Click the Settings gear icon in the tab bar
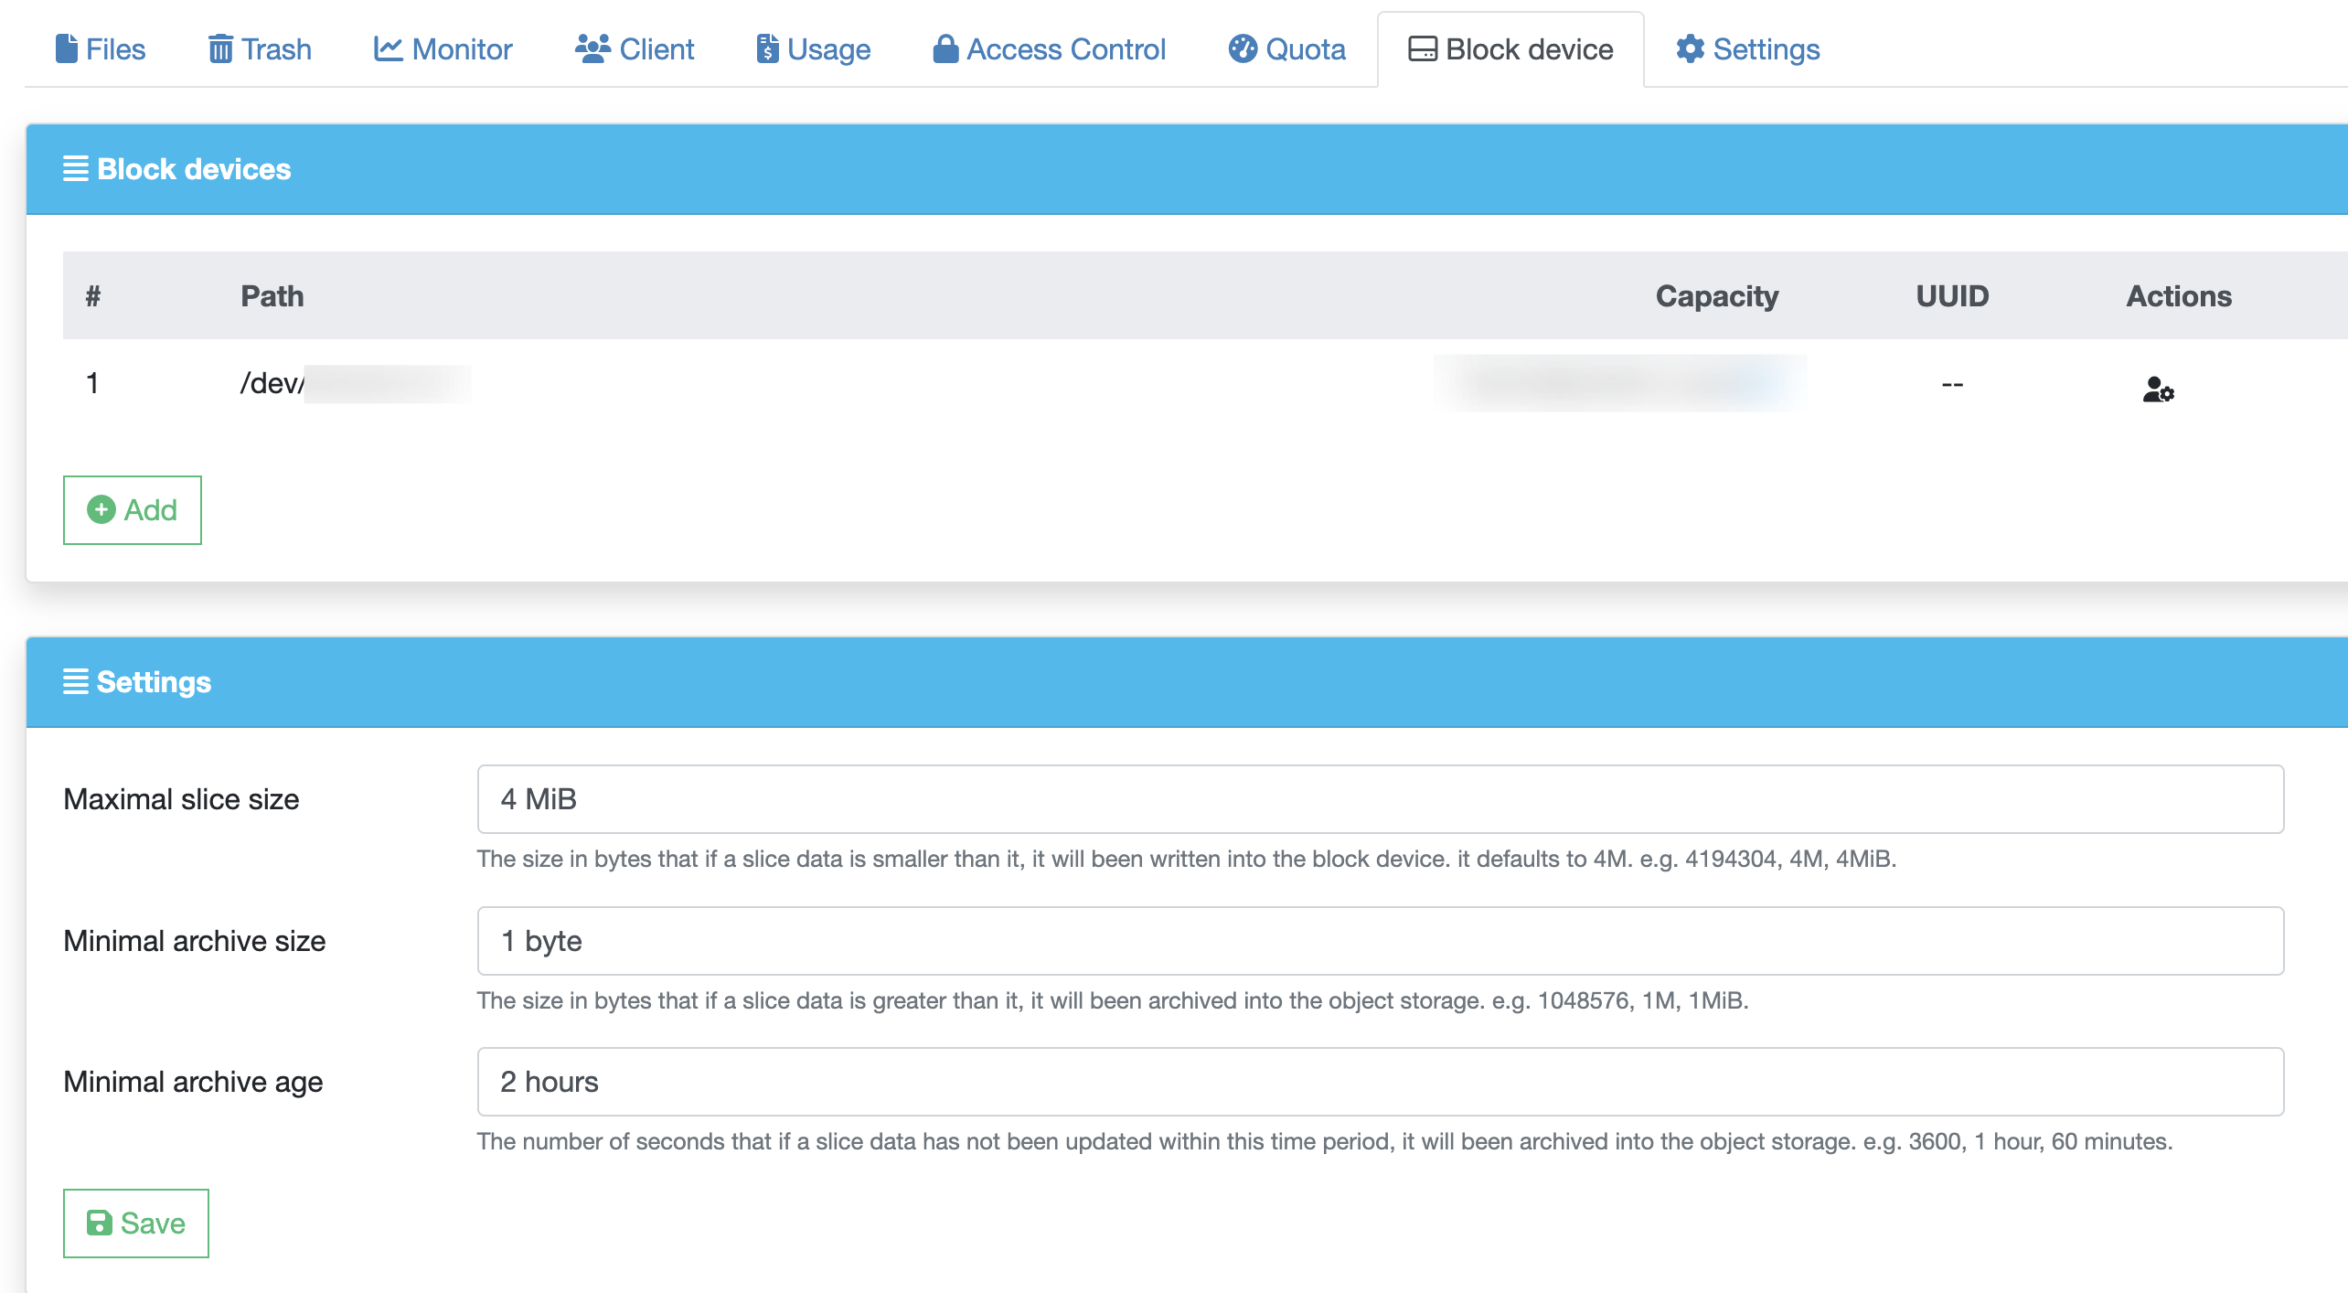 (x=1691, y=49)
